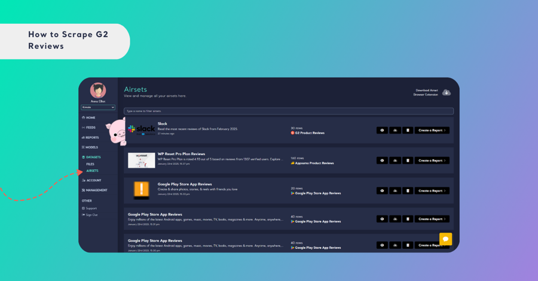
Task: Click Download Airset Browser Extension text
Action: 426,92
